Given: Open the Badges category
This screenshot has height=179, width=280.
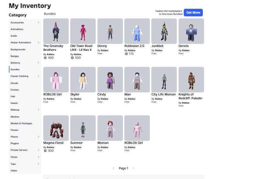Looking at the screenshot, I should point(15,56).
